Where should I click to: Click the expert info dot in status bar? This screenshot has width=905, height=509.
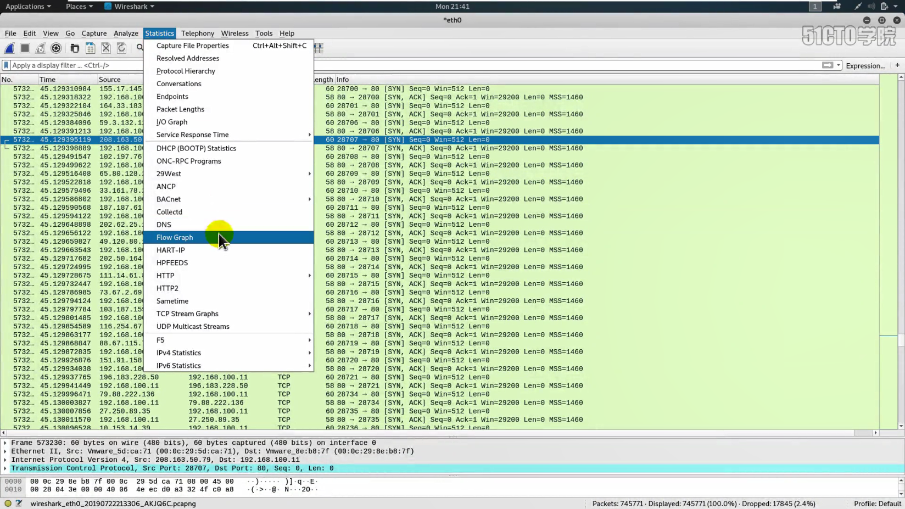[x=8, y=503]
